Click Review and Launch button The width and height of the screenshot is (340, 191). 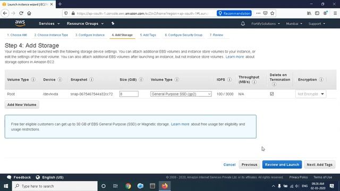coord(282,164)
